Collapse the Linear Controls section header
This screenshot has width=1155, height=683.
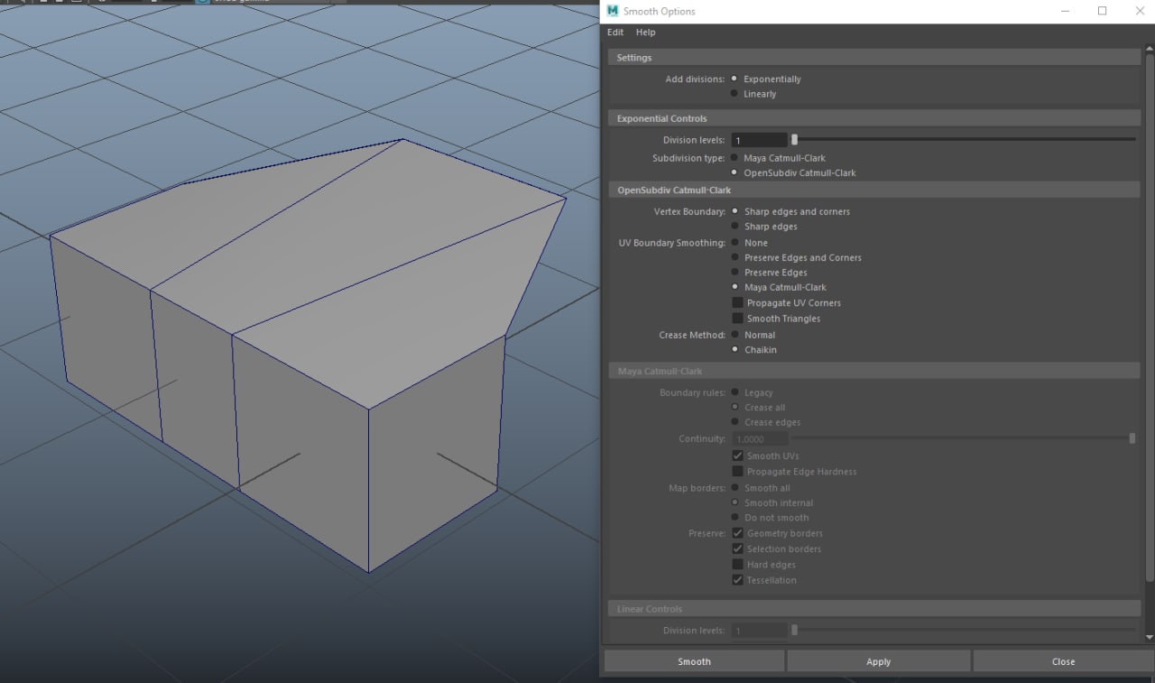875,609
